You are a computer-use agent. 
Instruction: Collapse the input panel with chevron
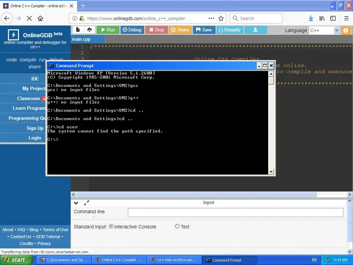(x=76, y=203)
